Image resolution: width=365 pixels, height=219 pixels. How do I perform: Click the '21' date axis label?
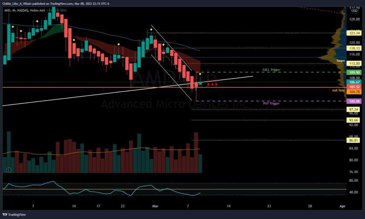[269, 206]
